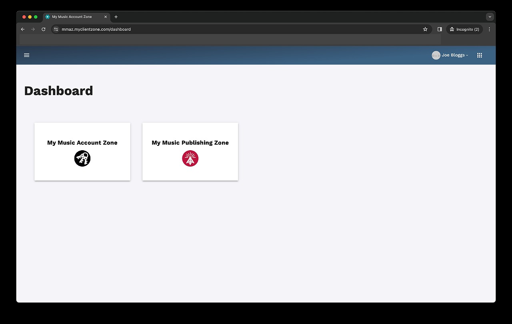512x324 pixels.
Task: Click Joe Bloggs avatar image
Action: [x=436, y=55]
